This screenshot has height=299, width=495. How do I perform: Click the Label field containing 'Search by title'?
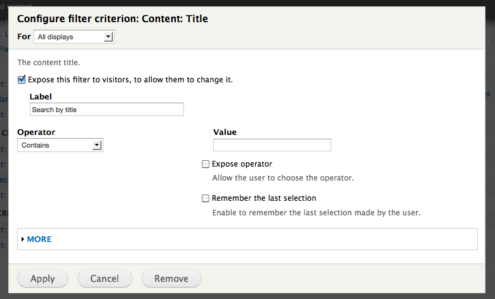(x=107, y=110)
